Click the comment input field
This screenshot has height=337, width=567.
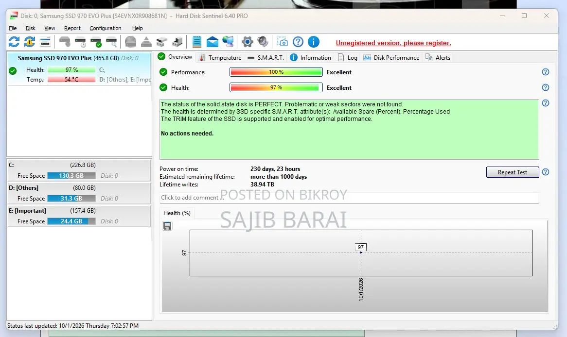349,198
